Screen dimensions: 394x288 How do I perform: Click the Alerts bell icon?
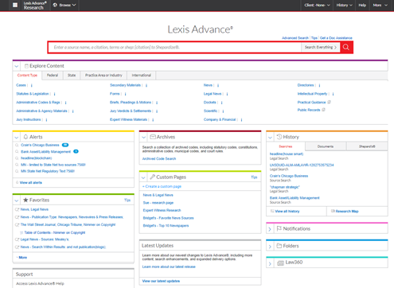(x=25, y=137)
